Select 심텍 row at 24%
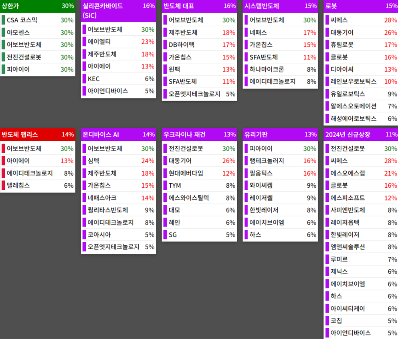This screenshot has width=398, height=339. pyautogui.click(x=119, y=161)
